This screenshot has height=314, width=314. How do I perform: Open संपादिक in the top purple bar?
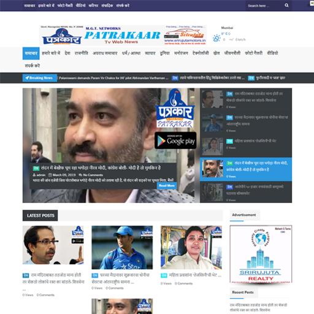[107, 6]
